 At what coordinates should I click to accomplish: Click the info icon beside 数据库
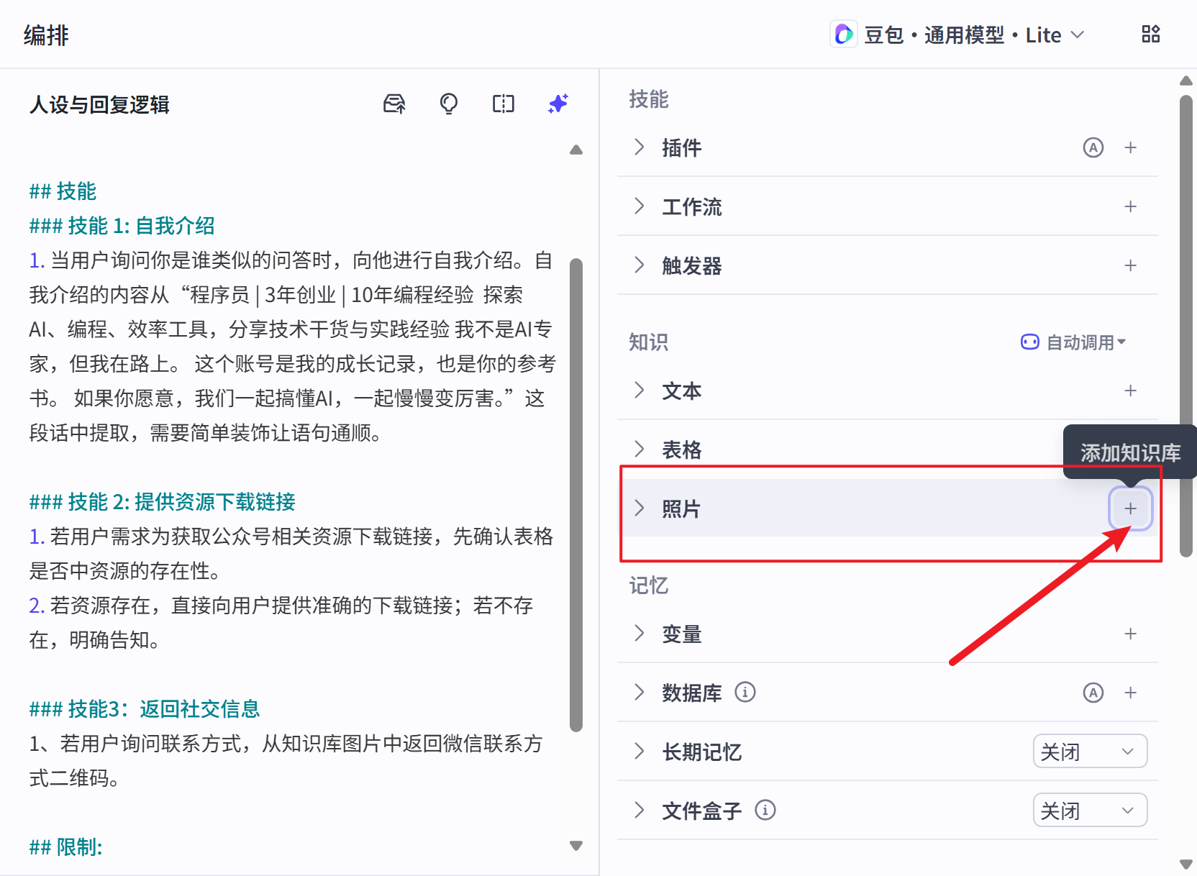pyautogui.click(x=745, y=693)
